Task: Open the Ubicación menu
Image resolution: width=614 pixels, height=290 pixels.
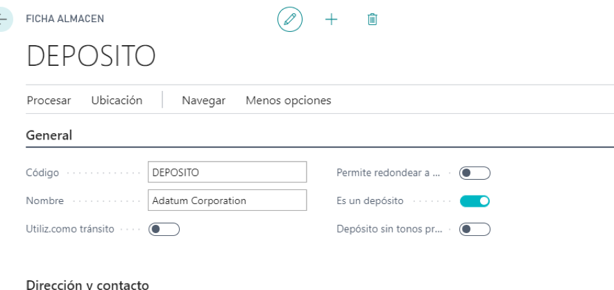Action: [x=117, y=101]
